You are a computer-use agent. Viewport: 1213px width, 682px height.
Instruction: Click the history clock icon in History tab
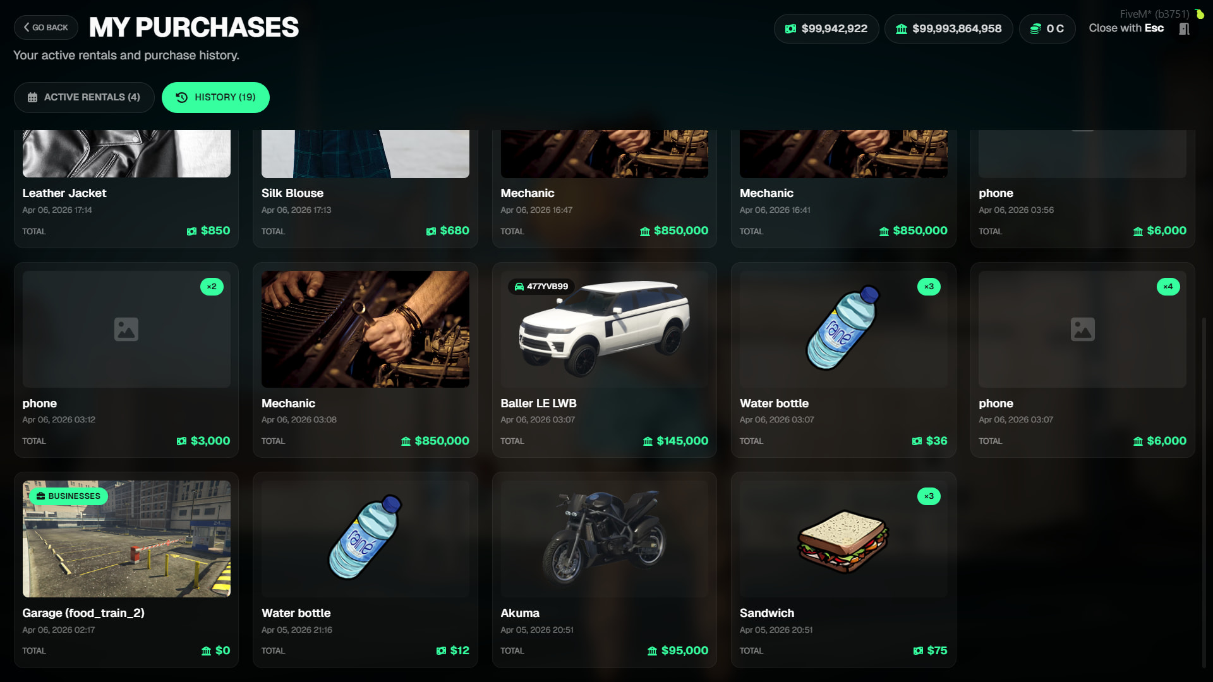point(181,97)
